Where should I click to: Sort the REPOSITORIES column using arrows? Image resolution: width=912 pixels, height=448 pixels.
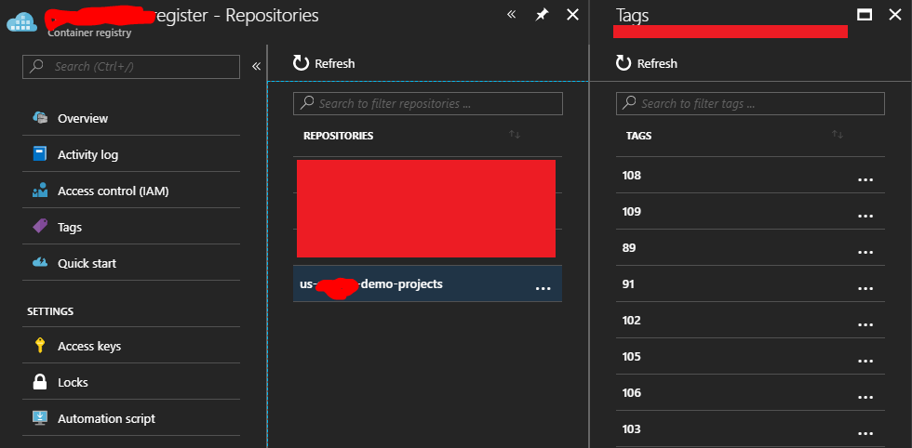(515, 135)
